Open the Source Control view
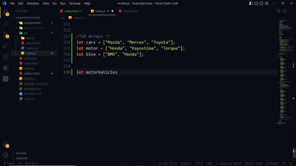296x166 pixels. click(x=6, y=35)
